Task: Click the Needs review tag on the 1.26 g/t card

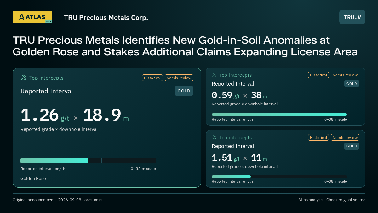Action: [179, 78]
